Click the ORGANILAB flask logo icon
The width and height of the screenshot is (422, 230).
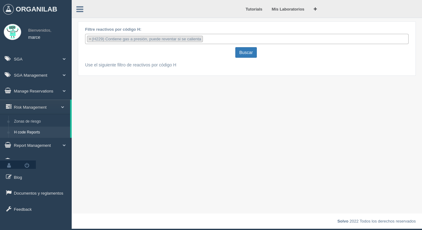(8, 9)
